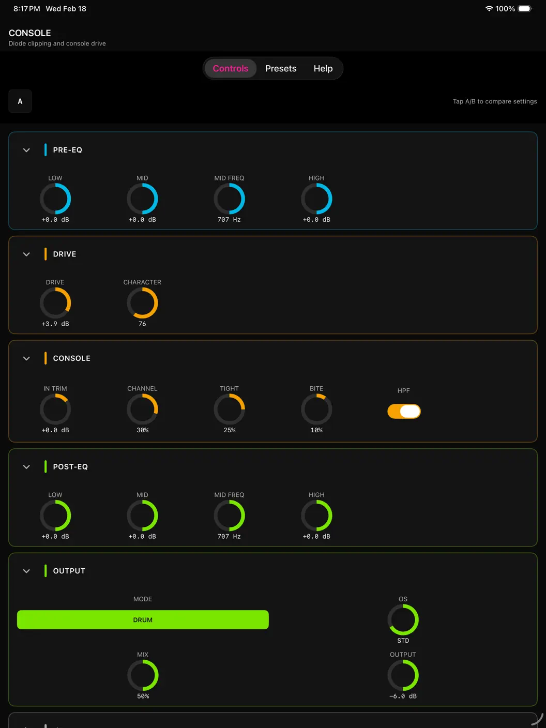Click the PRE-EQ section title
Viewport: 546px width, 728px height.
point(68,150)
